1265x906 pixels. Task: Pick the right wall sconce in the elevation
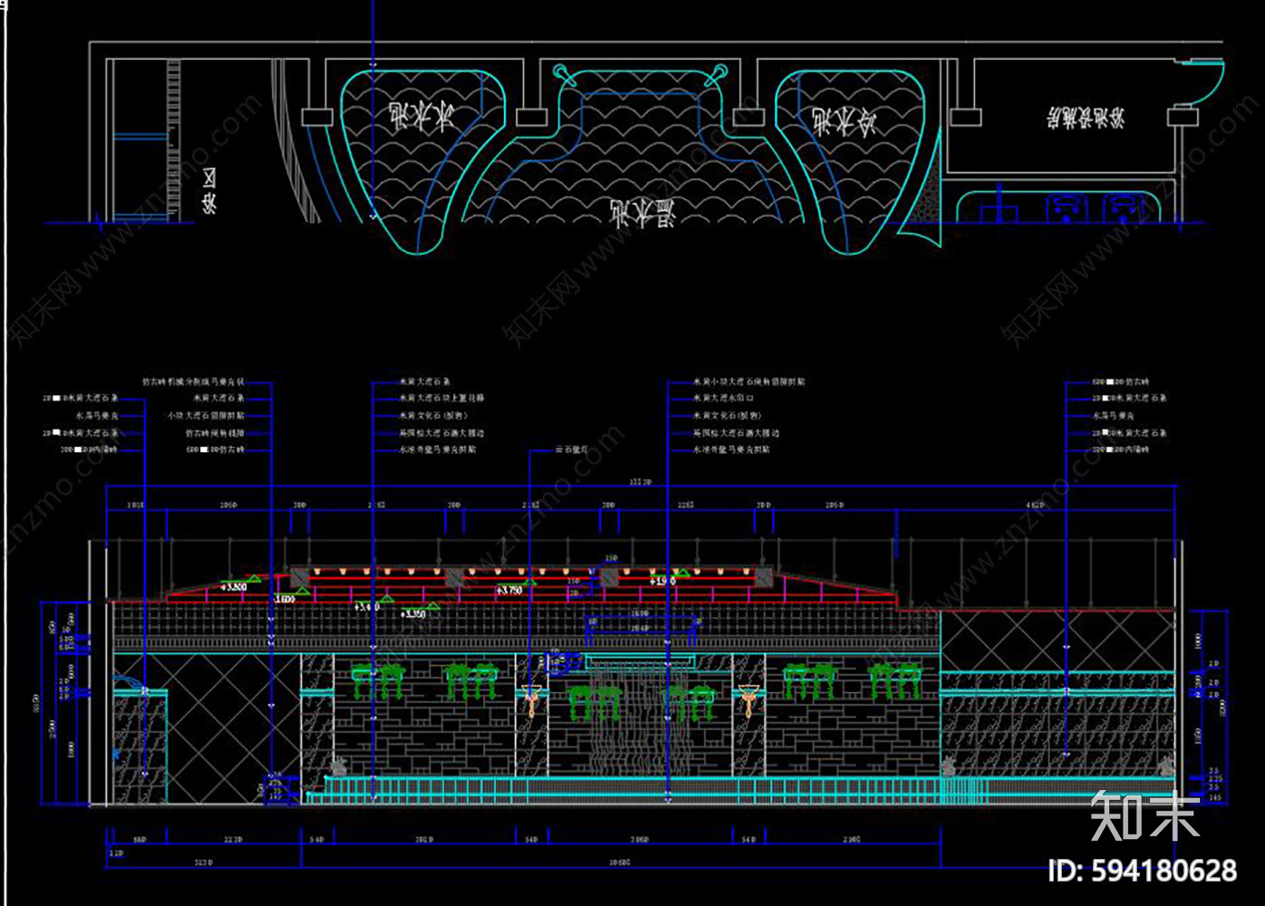coord(748,700)
